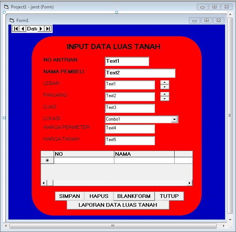This screenshot has height=232, width=236.
Task: Click the LUAS Text3 field
Action: [x=130, y=108]
